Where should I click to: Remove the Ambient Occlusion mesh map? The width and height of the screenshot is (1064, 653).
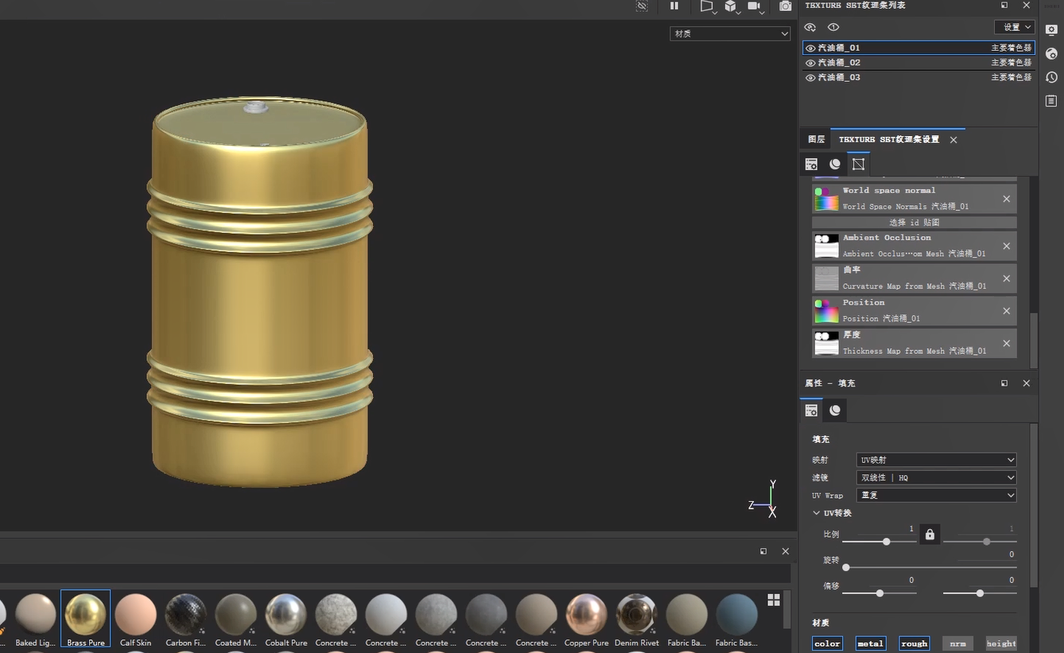(x=1006, y=246)
